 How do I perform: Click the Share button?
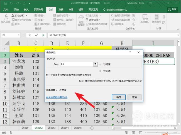pos(172,9)
